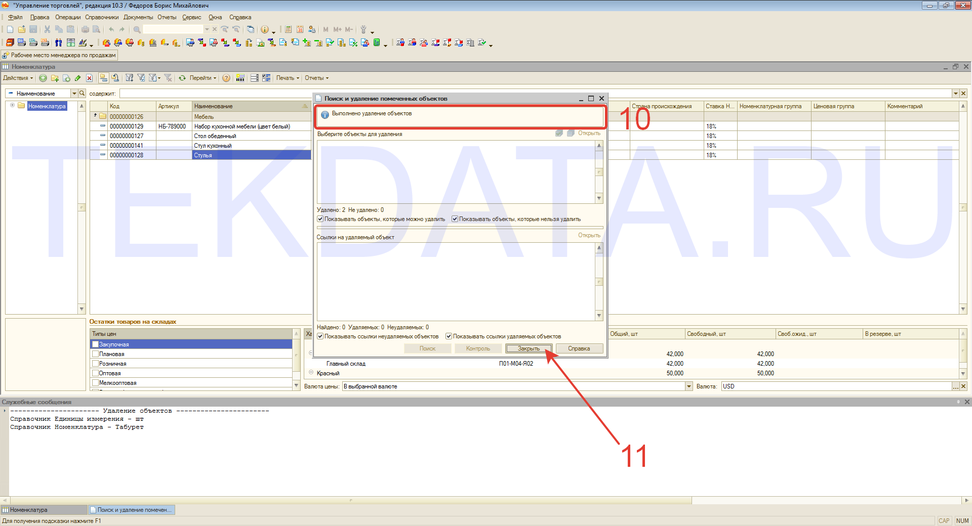The height and width of the screenshot is (526, 972).
Task: Click the Валюта input field showing USD
Action: 835,386
